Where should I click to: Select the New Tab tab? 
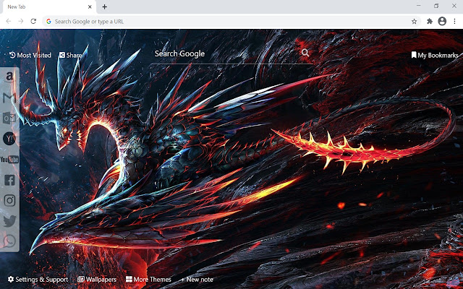coord(48,7)
